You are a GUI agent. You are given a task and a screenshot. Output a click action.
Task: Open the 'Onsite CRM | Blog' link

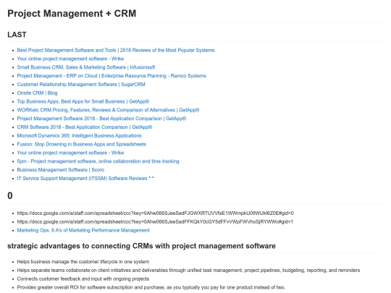point(37,93)
